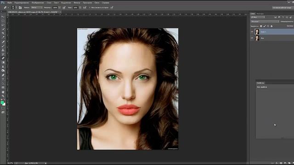The height and width of the screenshot is (165, 294).
Task: Toggle pressure for opacity button
Action: [x=64, y=8]
